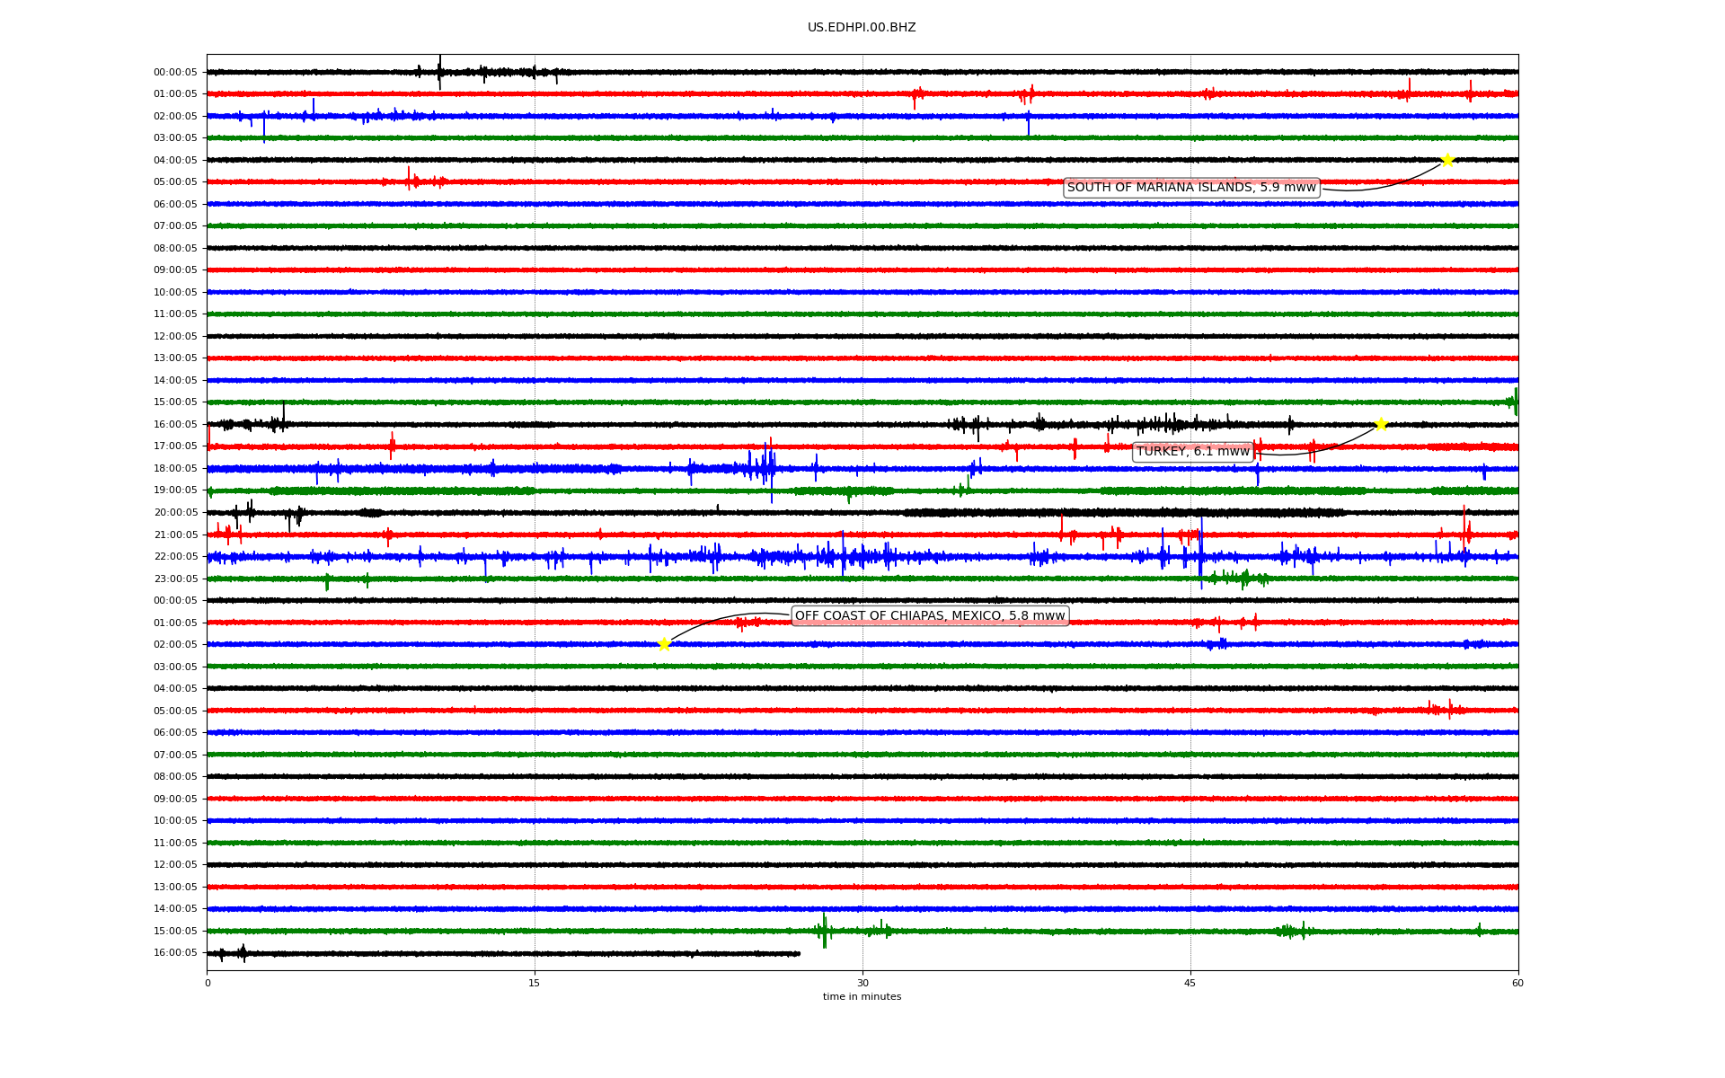Click the x-axis tick label 45

tap(1190, 983)
